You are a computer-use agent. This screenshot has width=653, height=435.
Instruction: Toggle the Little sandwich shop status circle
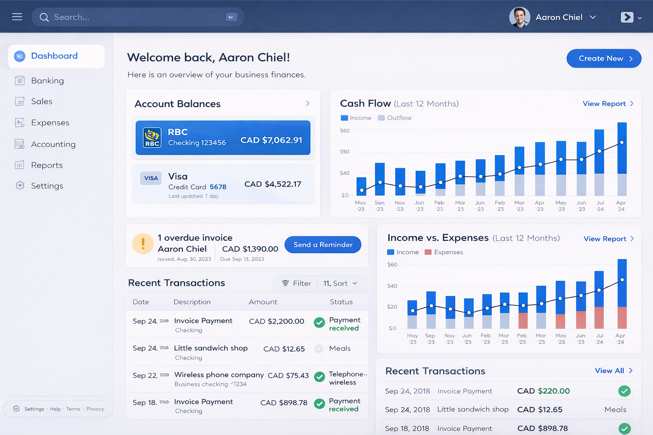pyautogui.click(x=319, y=349)
